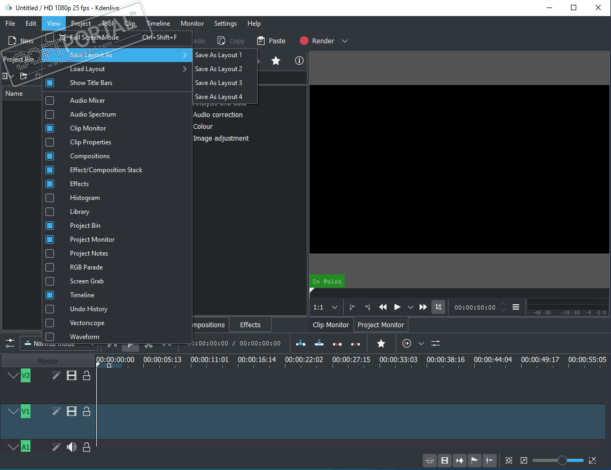Mute audio track A1

72,447
